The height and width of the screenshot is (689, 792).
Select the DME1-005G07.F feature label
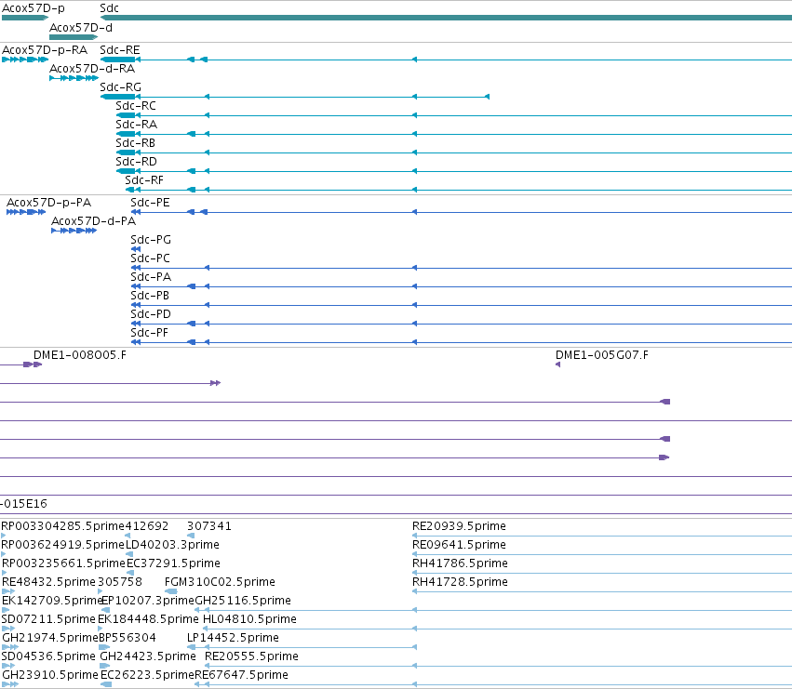(602, 355)
